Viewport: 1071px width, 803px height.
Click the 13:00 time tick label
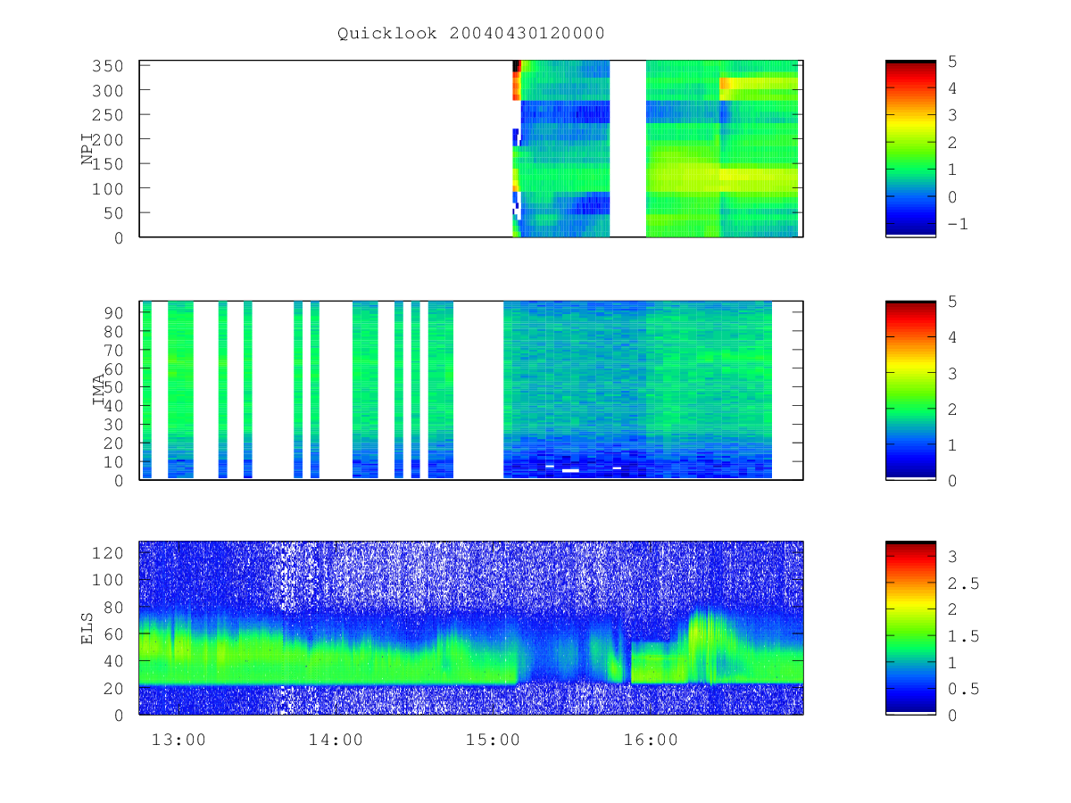point(178,740)
